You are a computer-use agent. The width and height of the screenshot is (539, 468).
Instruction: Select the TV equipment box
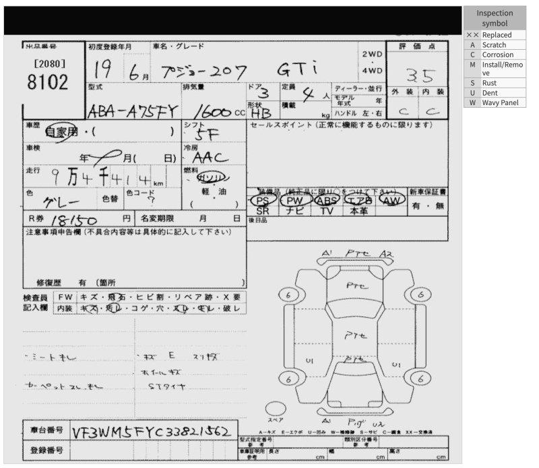click(x=327, y=211)
